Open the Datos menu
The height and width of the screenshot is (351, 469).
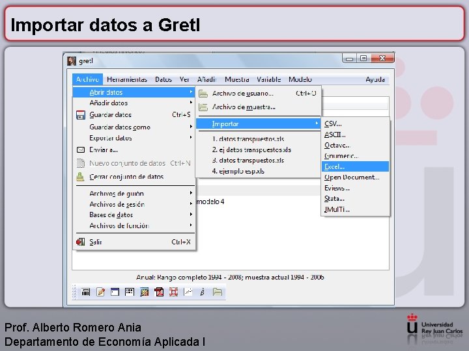(163, 79)
